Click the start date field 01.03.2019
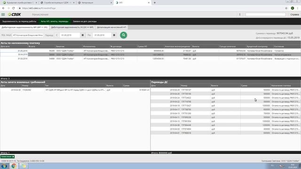The height and width of the screenshot is (169, 301). 70,35
